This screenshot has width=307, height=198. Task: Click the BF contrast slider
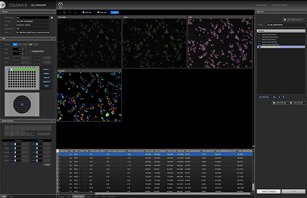tap(37, 144)
